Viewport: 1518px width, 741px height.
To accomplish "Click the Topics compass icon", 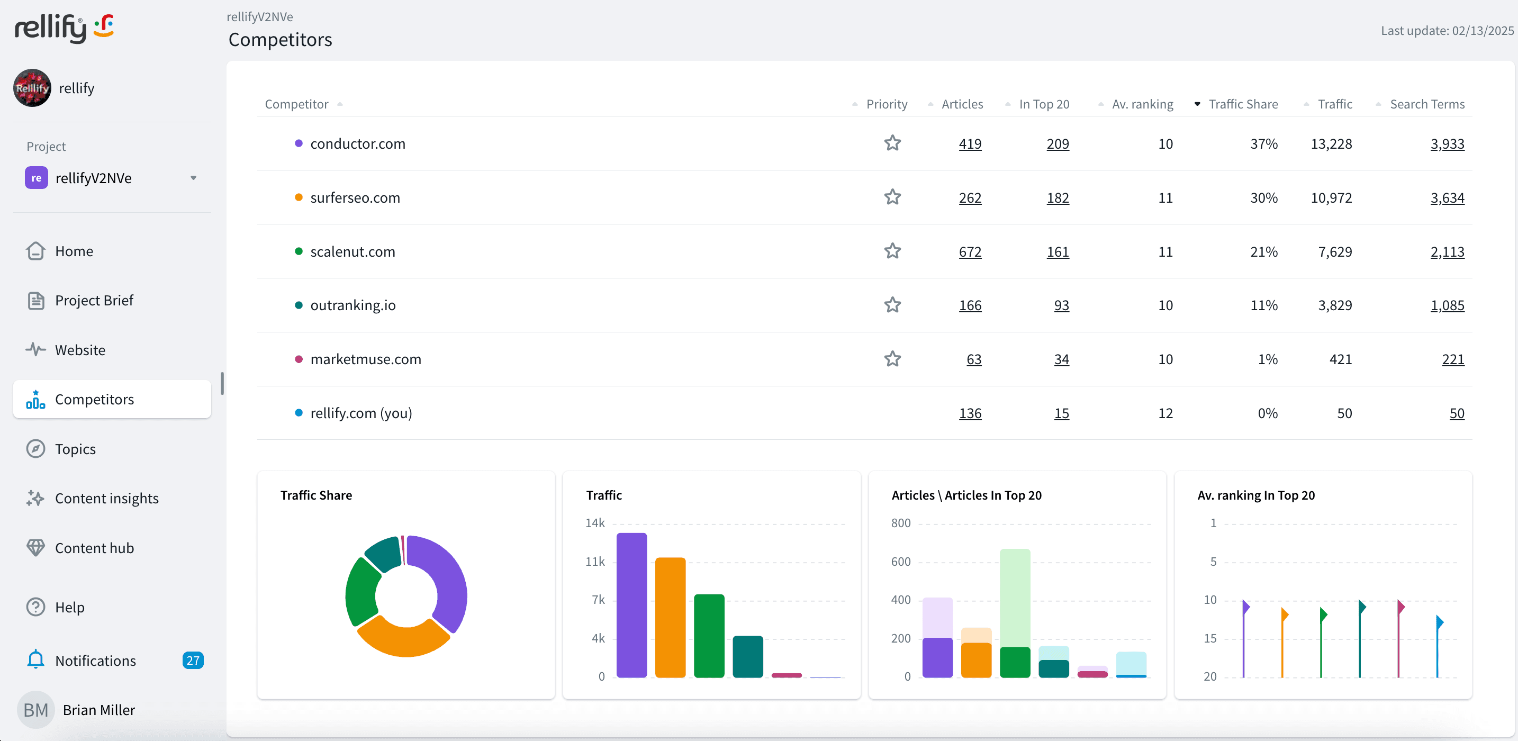I will click(35, 449).
